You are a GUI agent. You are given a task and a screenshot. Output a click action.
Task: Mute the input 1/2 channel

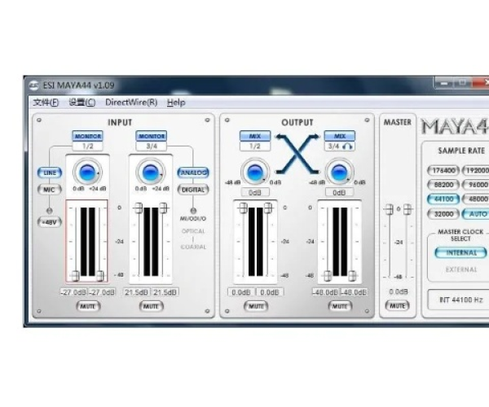coord(86,306)
